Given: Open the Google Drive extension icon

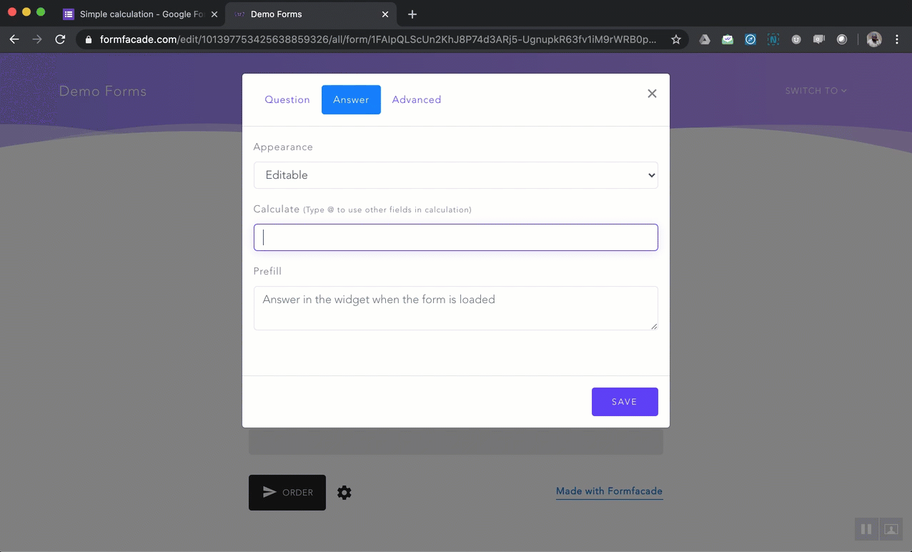Looking at the screenshot, I should pyautogui.click(x=705, y=39).
